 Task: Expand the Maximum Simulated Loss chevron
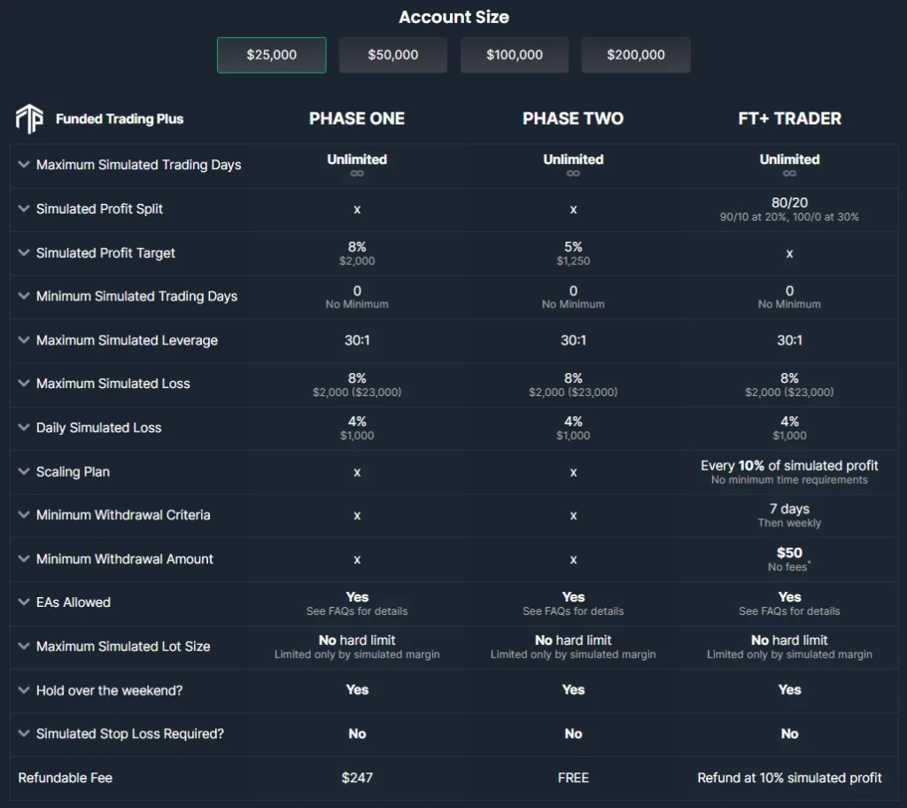(24, 383)
